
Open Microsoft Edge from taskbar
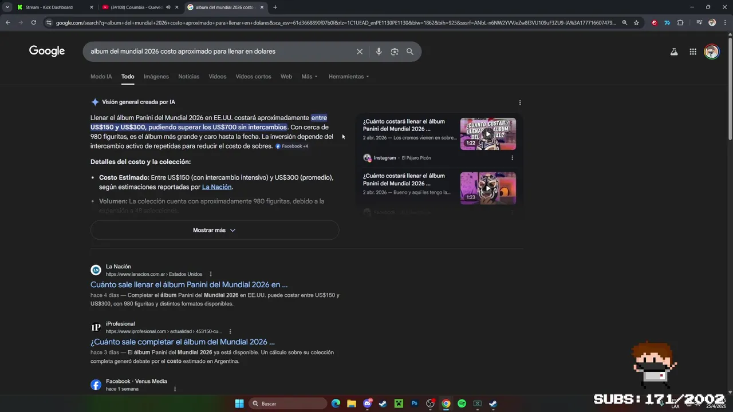point(336,403)
